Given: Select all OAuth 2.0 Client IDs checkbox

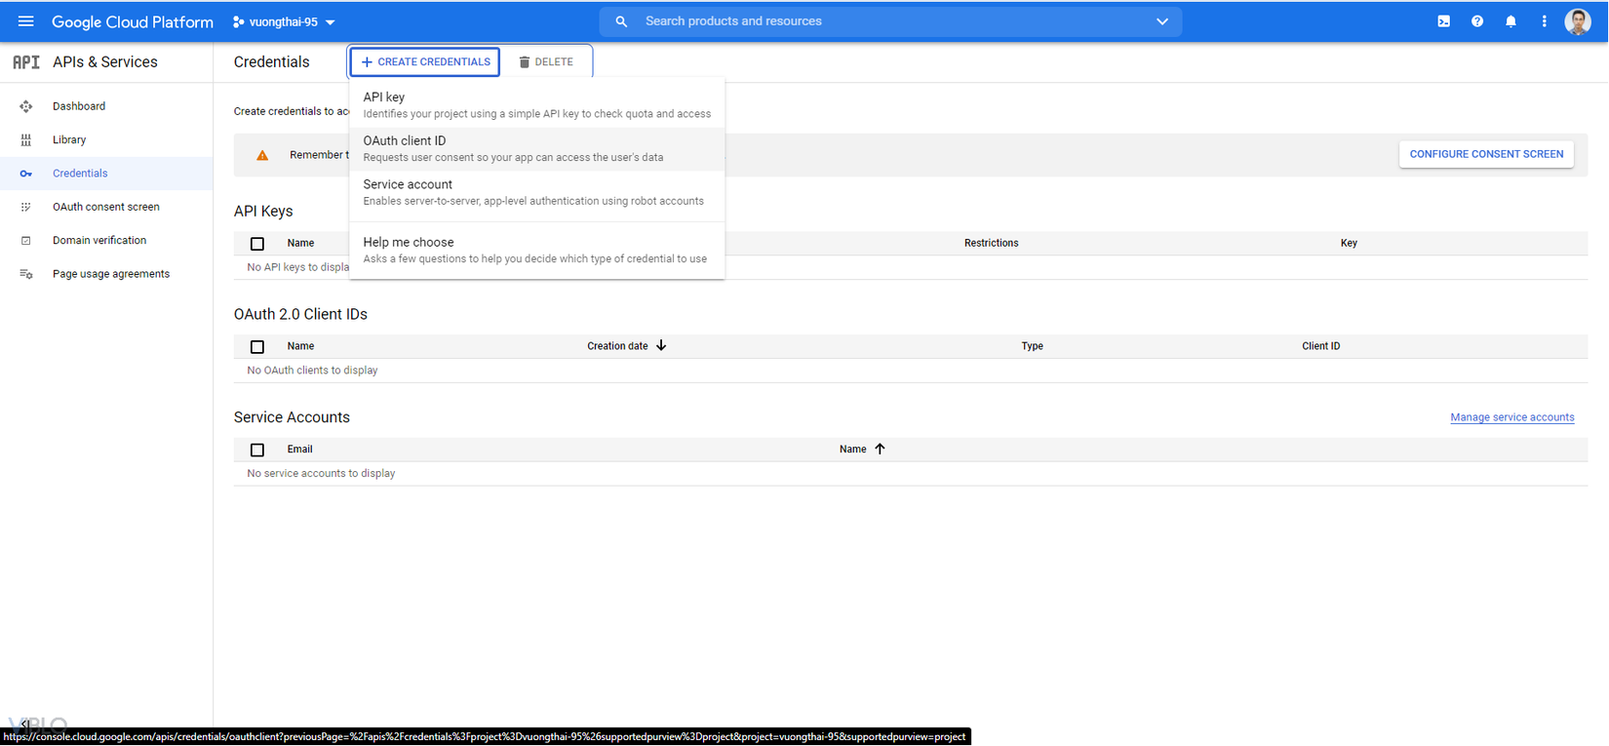Looking at the screenshot, I should point(257,347).
